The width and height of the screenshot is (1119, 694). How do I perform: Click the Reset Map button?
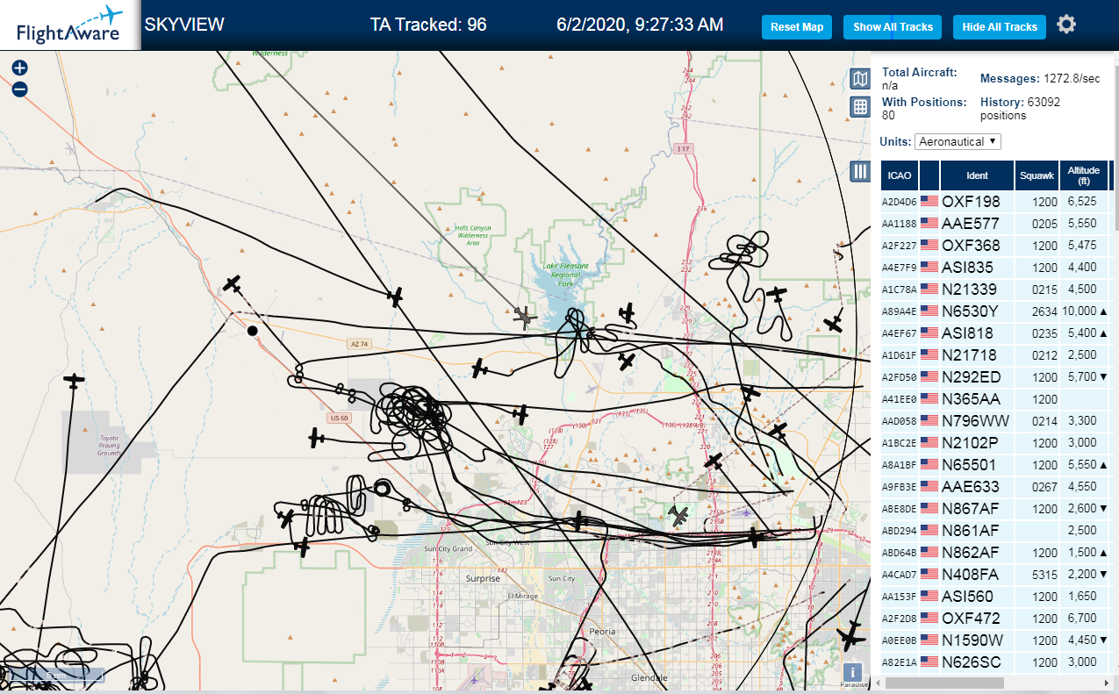pyautogui.click(x=797, y=27)
